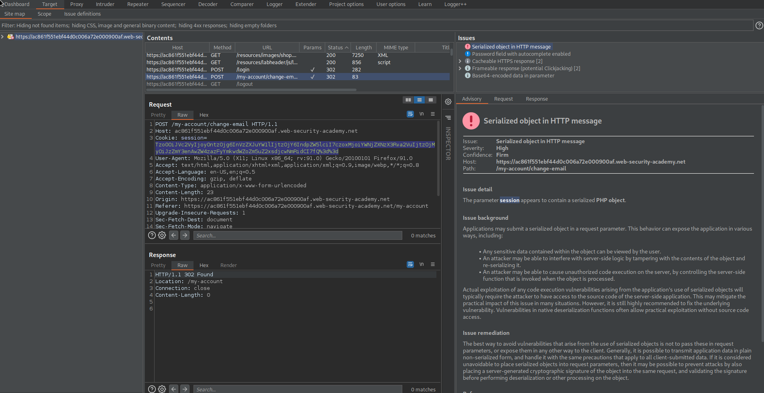Go to previous match in Request search
The image size is (764, 393).
click(173, 235)
